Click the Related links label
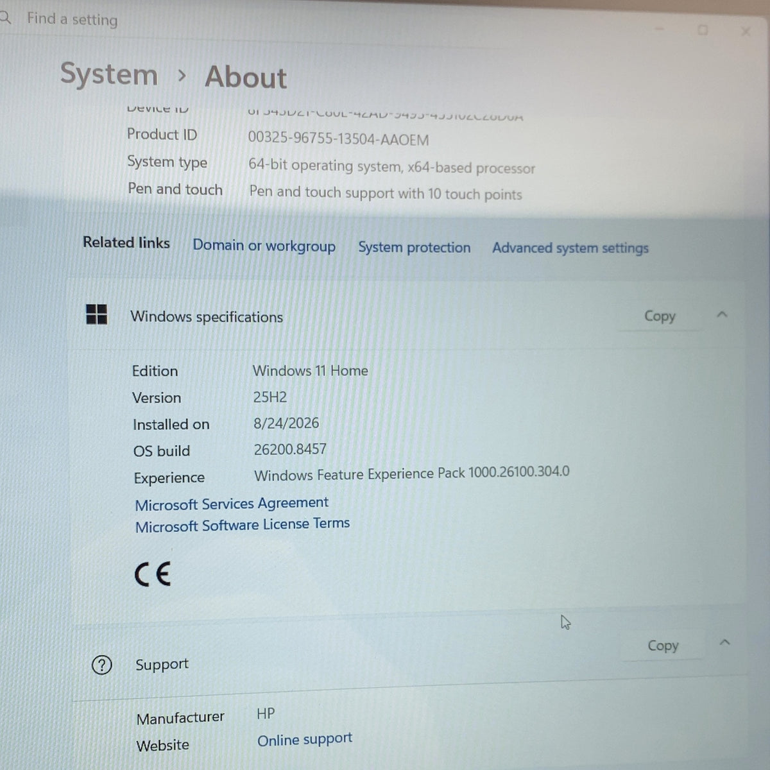Viewport: 770px width, 770px height. [126, 243]
